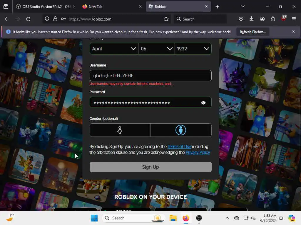Click the Password input field
The width and height of the screenshot is (301, 225).
[150, 102]
